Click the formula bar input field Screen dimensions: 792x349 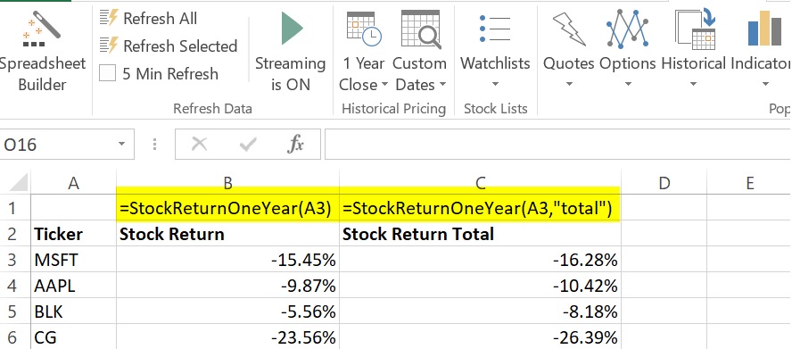pyautogui.click(x=557, y=145)
